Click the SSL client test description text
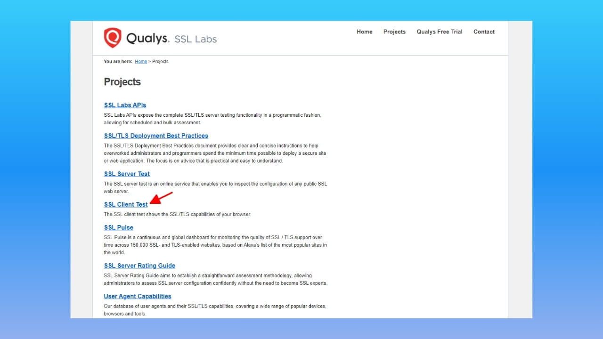 point(178,214)
